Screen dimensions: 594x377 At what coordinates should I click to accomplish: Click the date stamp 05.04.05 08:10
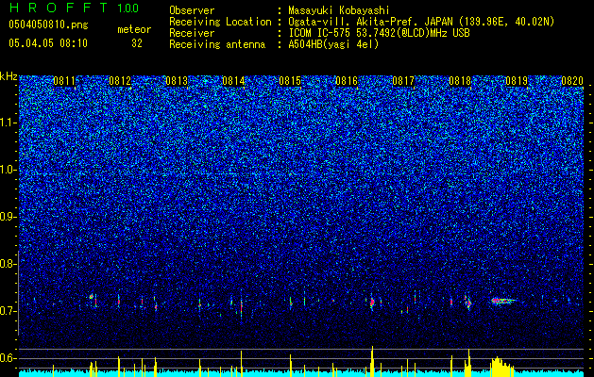[48, 43]
